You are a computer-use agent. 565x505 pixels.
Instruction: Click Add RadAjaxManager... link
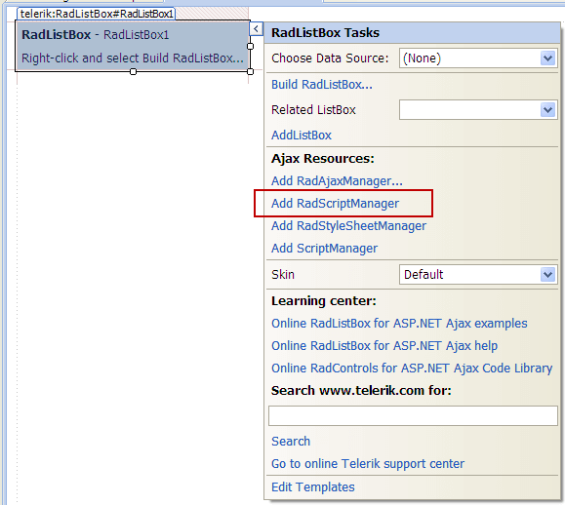337,180
